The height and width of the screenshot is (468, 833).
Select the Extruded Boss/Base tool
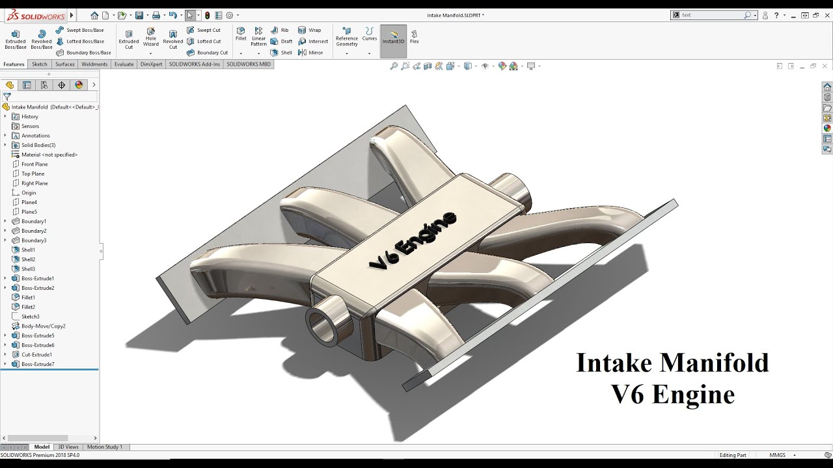(x=16, y=39)
